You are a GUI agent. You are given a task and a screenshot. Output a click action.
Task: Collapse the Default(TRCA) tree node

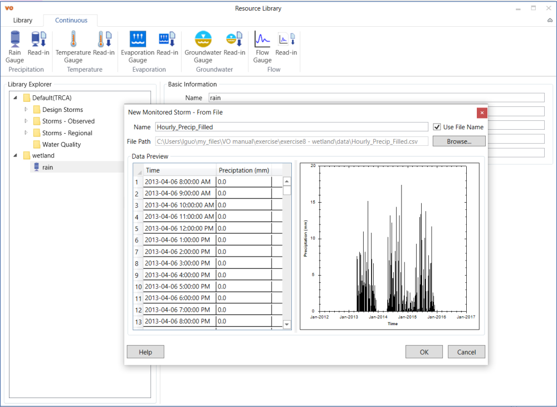(x=15, y=98)
